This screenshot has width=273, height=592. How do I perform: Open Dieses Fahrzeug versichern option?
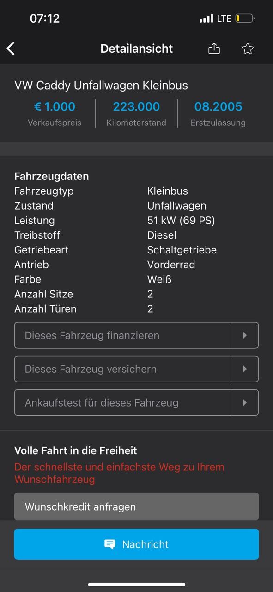click(x=136, y=369)
